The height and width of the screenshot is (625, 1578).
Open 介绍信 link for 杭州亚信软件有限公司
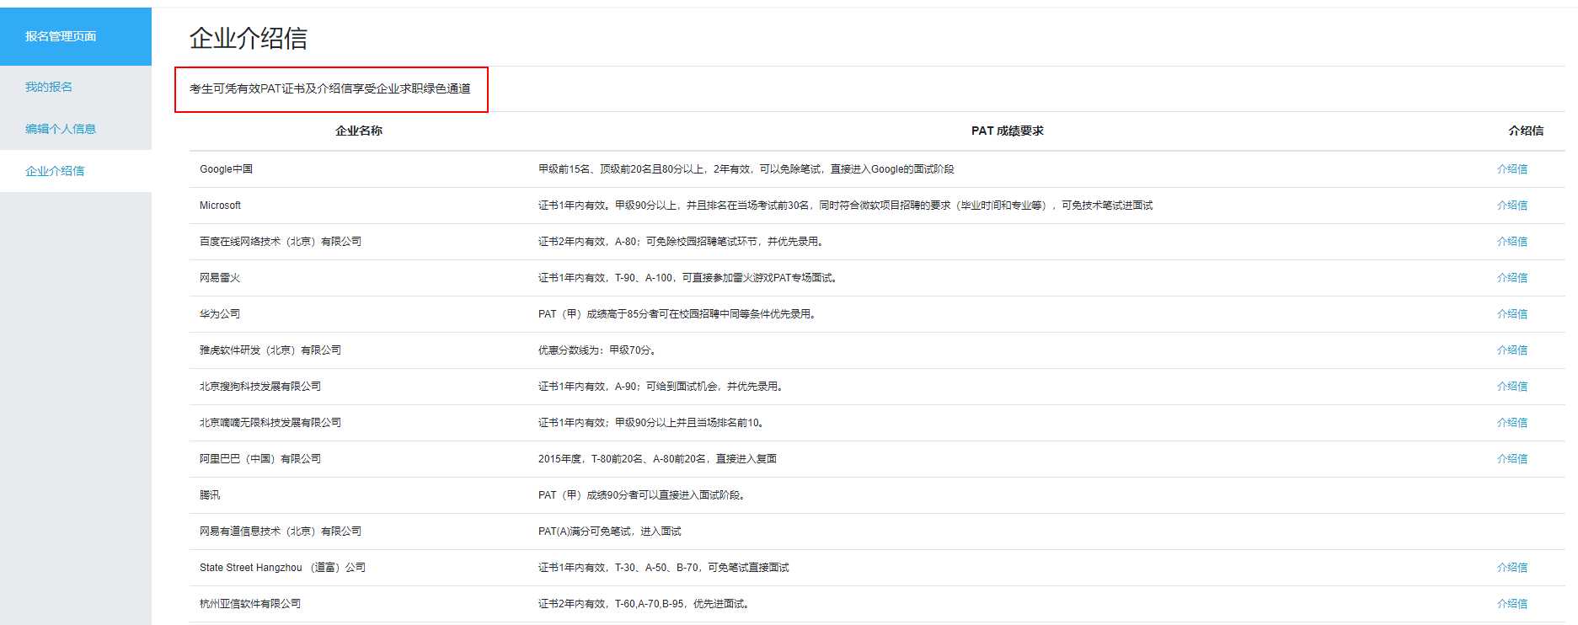point(1512,604)
